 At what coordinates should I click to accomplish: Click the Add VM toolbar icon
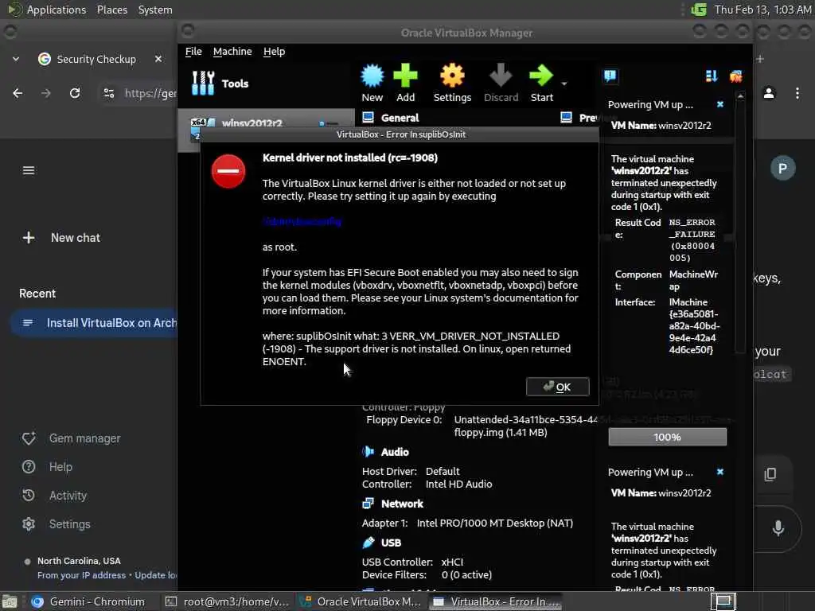click(405, 83)
